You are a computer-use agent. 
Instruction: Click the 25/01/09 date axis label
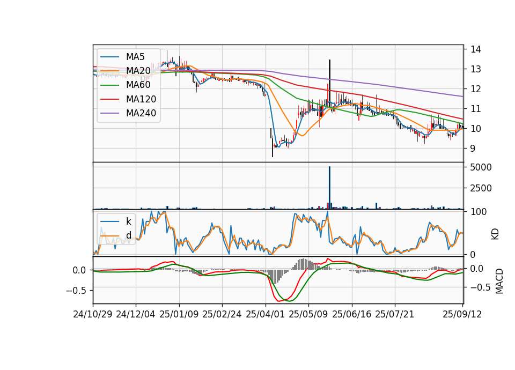(179, 314)
